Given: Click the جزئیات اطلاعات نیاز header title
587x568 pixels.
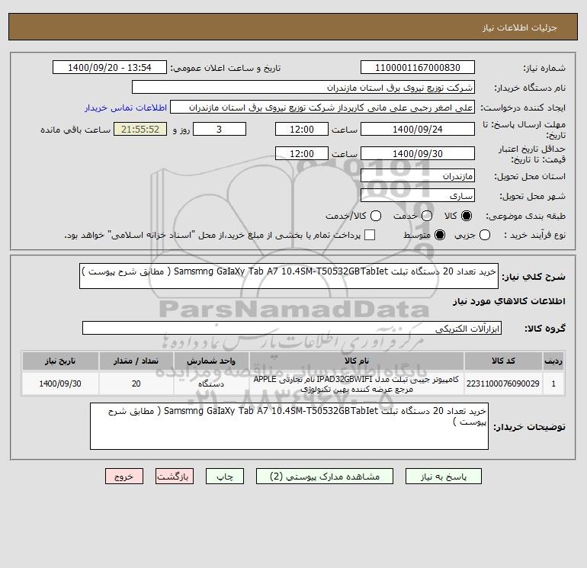Looking at the screenshot, I should (x=520, y=27).
